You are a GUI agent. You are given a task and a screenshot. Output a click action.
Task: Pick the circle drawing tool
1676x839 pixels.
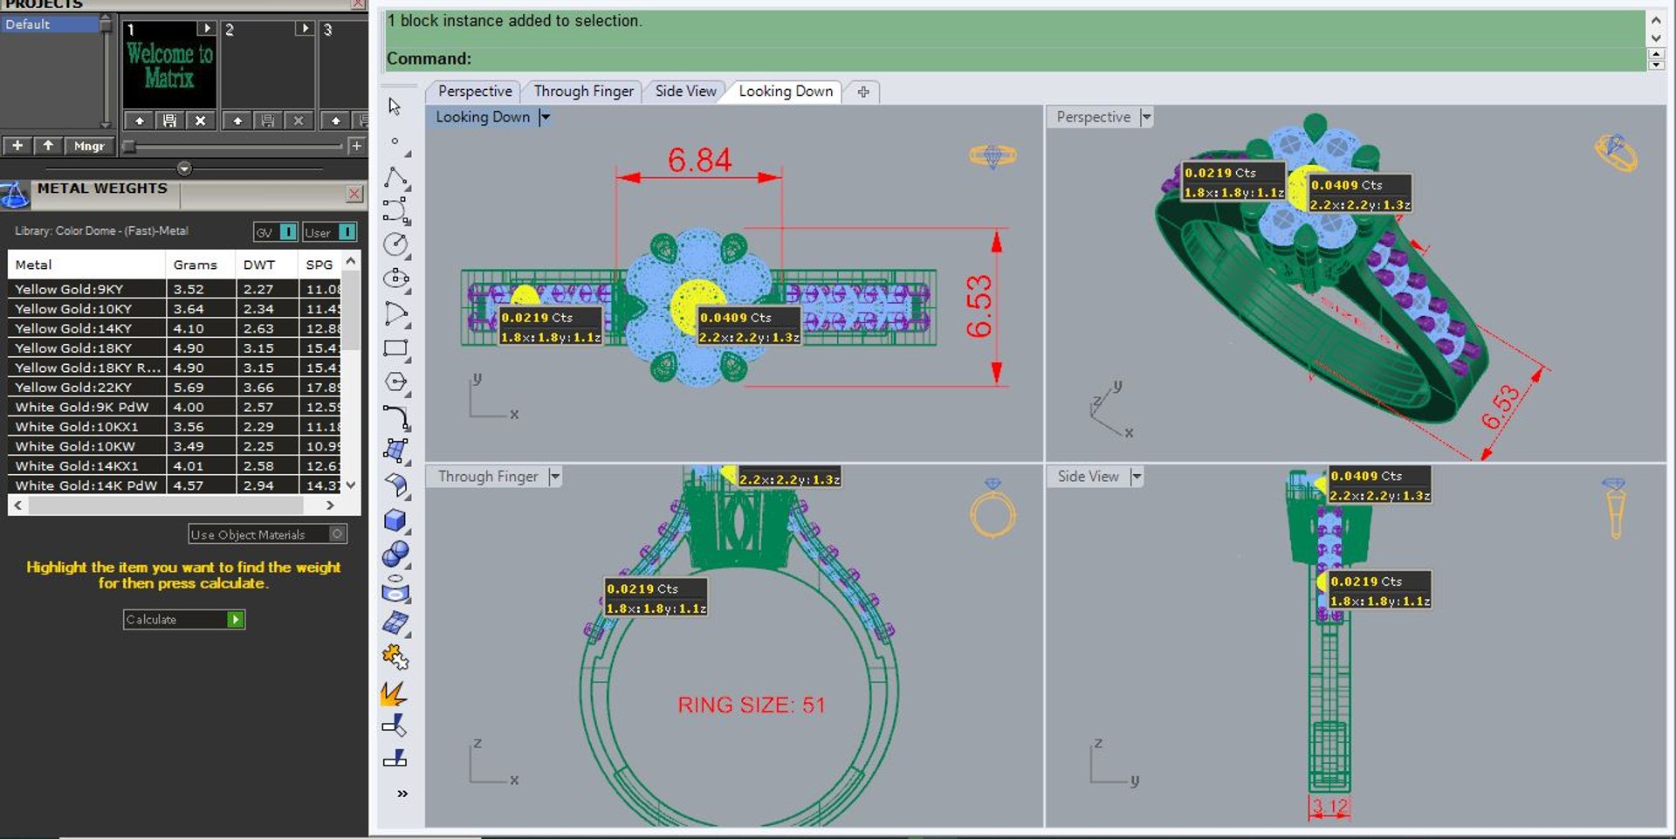[395, 244]
